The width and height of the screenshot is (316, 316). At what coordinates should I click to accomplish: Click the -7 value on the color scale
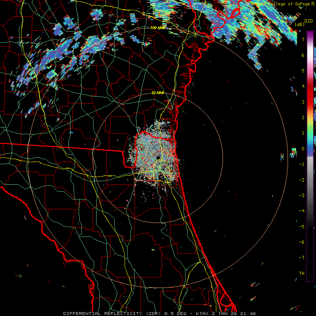(x=302, y=258)
